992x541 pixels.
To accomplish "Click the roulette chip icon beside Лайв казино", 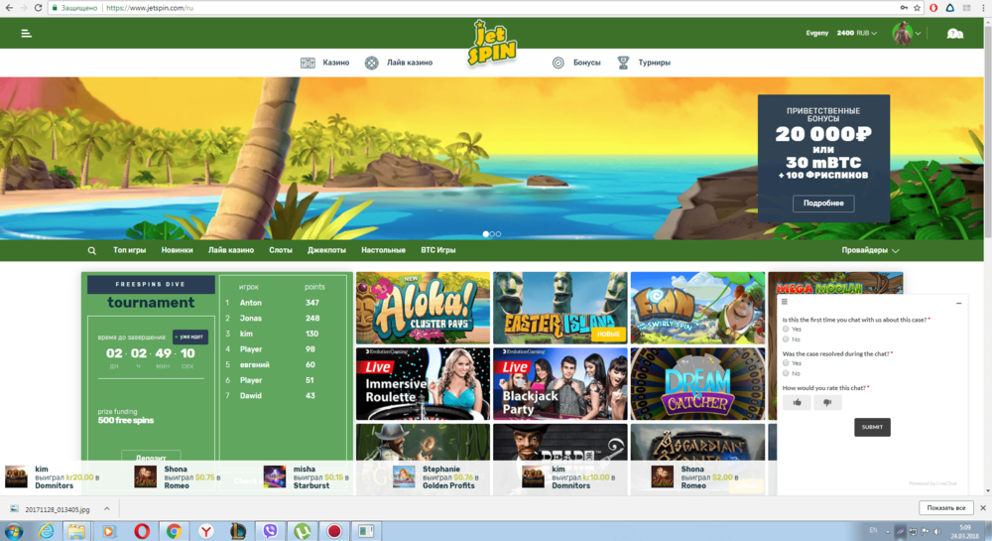I will [371, 63].
